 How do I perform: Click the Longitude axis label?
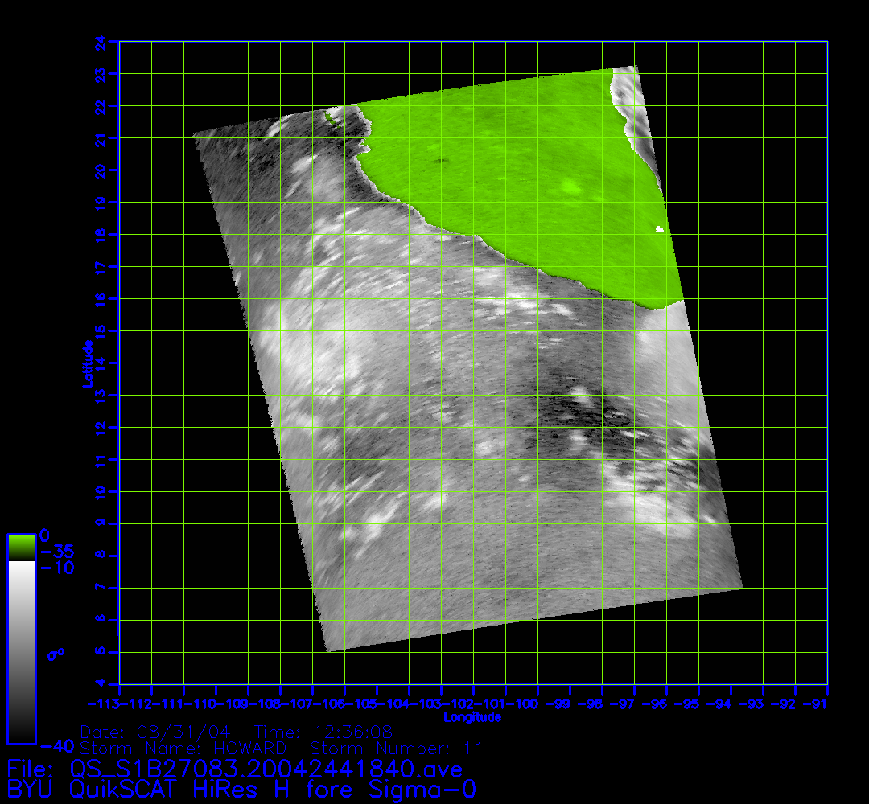(472, 717)
